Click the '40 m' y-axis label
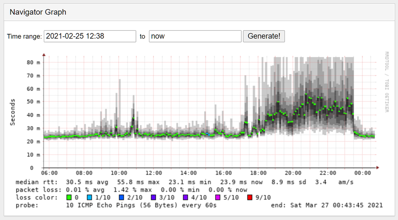 [x=33, y=115]
